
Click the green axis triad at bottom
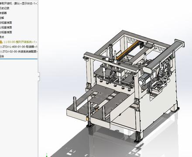(47, 155)
